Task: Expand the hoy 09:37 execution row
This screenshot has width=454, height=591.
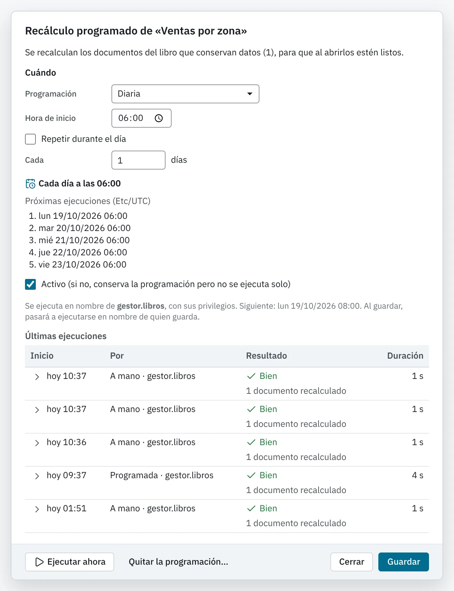Action: (x=37, y=476)
